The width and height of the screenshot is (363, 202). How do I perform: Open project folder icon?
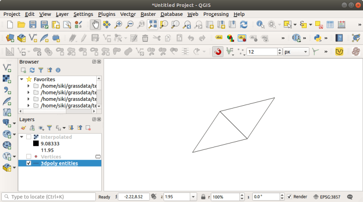pos(21,25)
